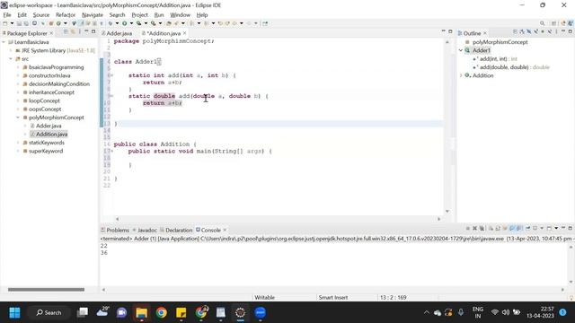Click the Save All toolbar icon
The height and width of the screenshot is (323, 575).
(x=26, y=23)
